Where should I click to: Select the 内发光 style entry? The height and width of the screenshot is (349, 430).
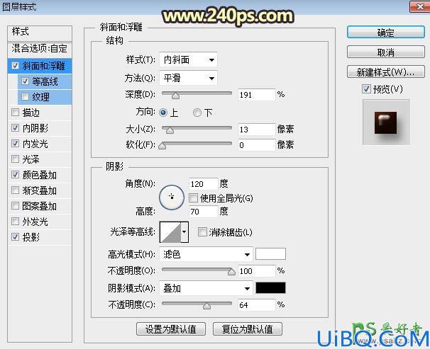[x=40, y=144]
